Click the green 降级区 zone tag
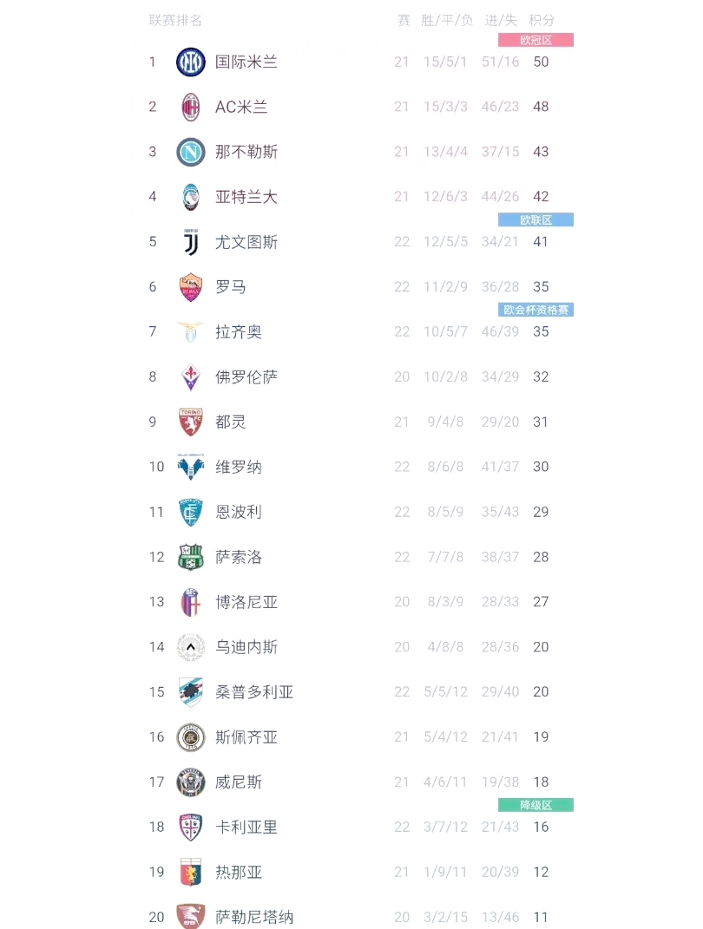 point(535,805)
